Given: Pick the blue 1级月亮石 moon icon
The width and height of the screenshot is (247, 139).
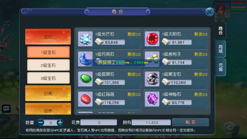Looking at the screenshot, I should [x=85, y=59].
